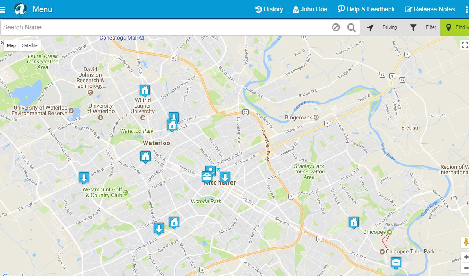This screenshot has height=276, width=469.
Task: Open John Doe user profile
Action: point(310,9)
